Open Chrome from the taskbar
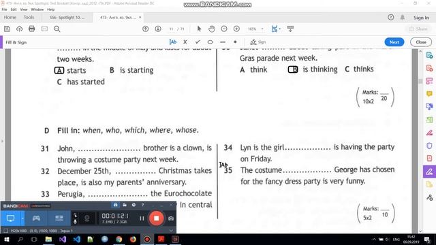 click(119, 239)
